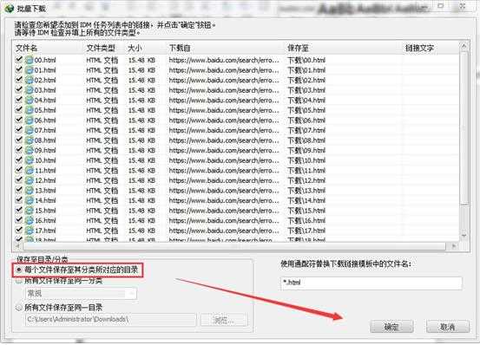Sort by the 文件名 column header

tap(27, 48)
